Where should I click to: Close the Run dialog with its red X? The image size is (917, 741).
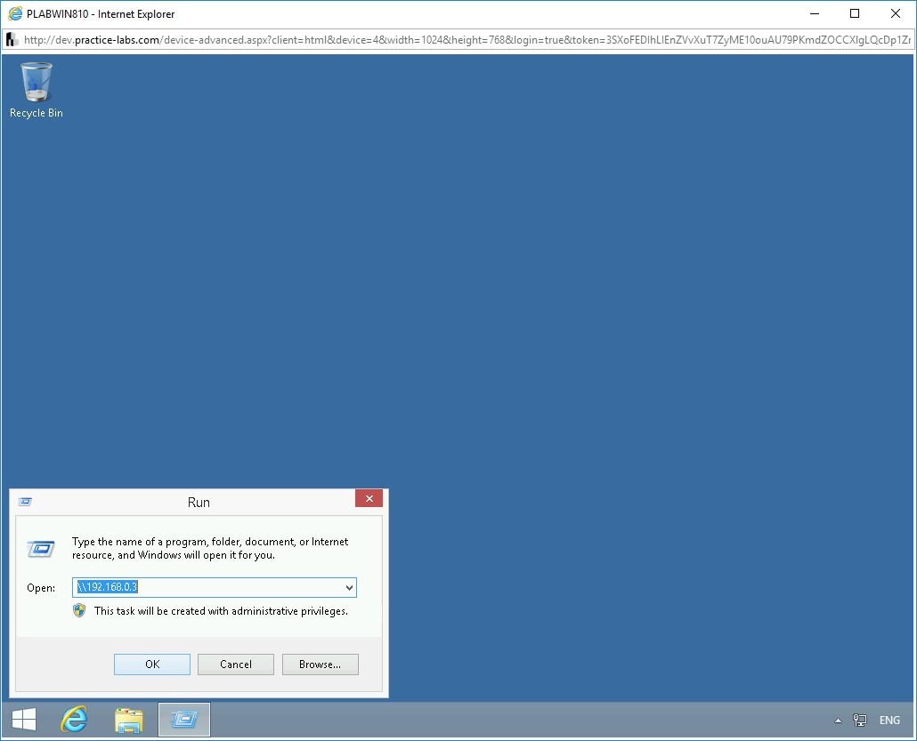369,498
